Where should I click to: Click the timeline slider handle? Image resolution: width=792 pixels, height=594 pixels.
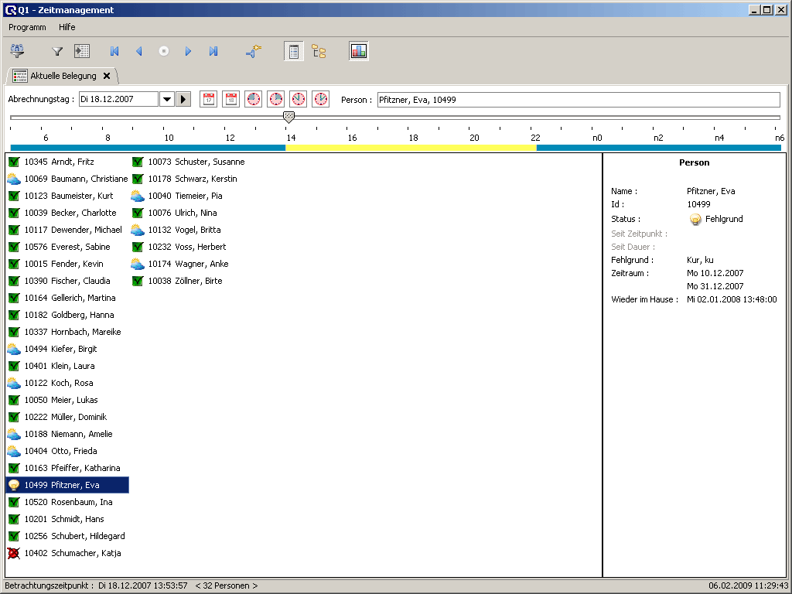pyautogui.click(x=288, y=117)
